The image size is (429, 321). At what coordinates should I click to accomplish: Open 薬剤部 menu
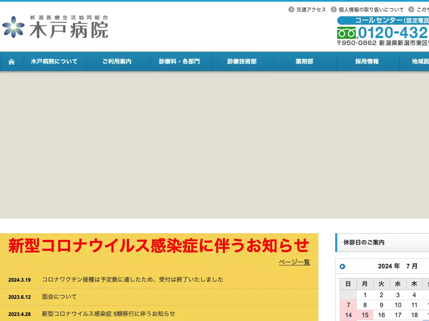pyautogui.click(x=305, y=61)
